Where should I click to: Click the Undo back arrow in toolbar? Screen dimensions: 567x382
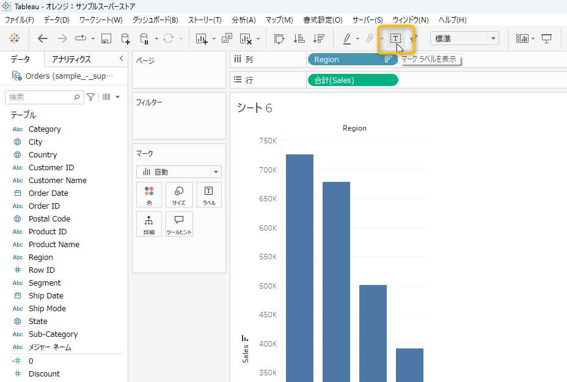(x=43, y=38)
